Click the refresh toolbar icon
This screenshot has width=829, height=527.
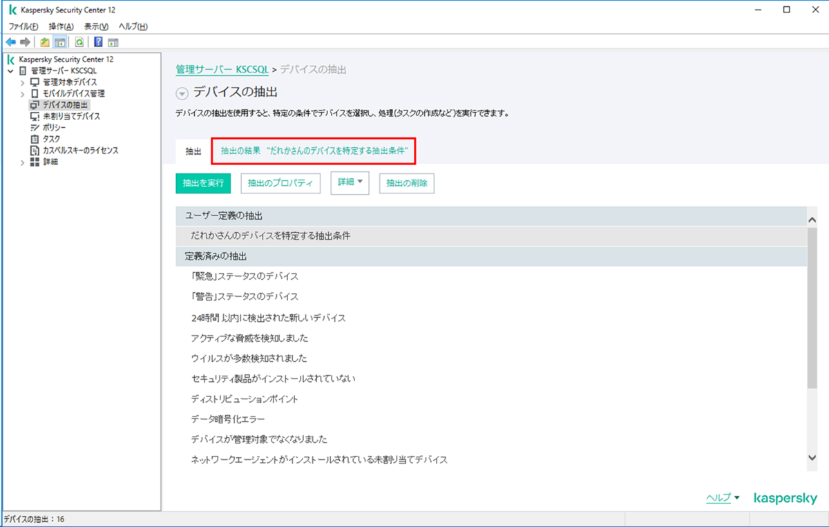click(x=79, y=42)
